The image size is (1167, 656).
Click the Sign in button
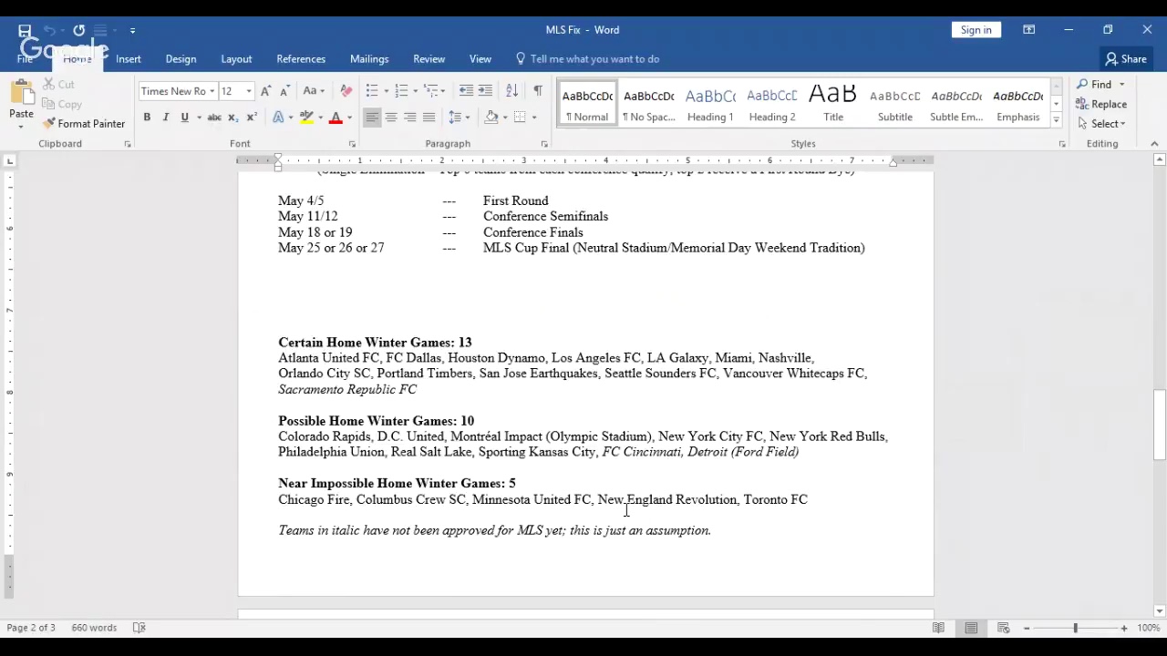click(976, 30)
